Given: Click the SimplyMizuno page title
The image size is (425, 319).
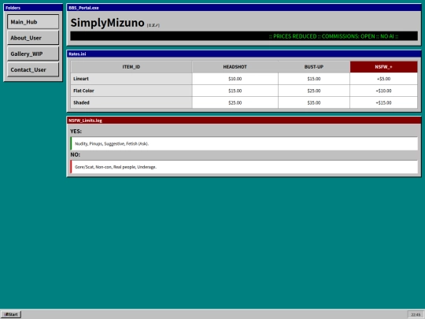Looking at the screenshot, I should pos(107,23).
